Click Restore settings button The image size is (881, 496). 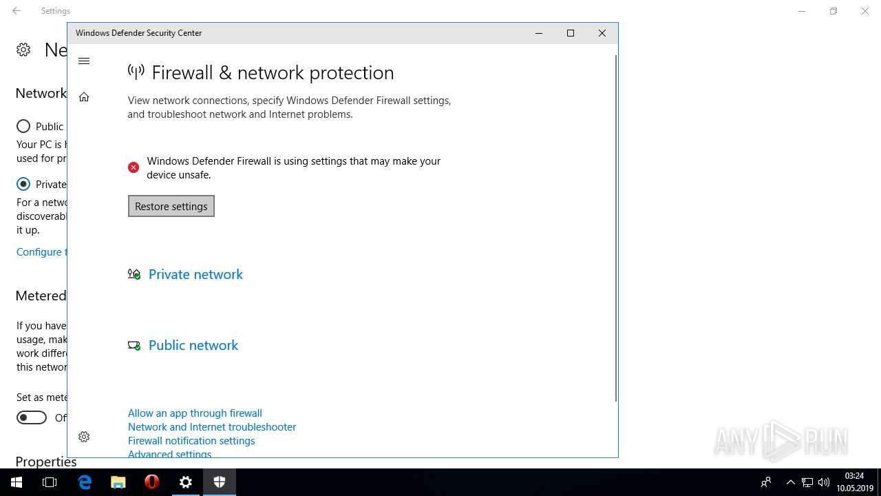[x=171, y=206]
